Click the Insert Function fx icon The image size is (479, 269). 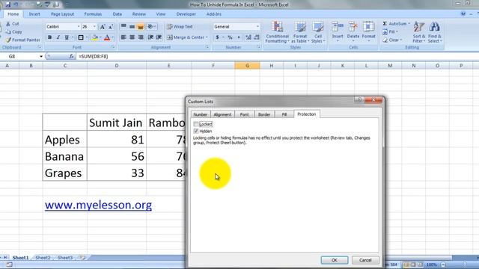pos(71,57)
